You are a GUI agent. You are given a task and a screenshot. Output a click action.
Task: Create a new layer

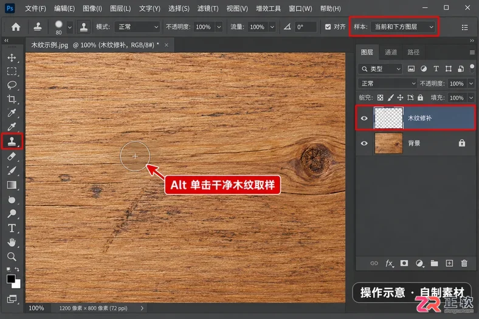449,263
